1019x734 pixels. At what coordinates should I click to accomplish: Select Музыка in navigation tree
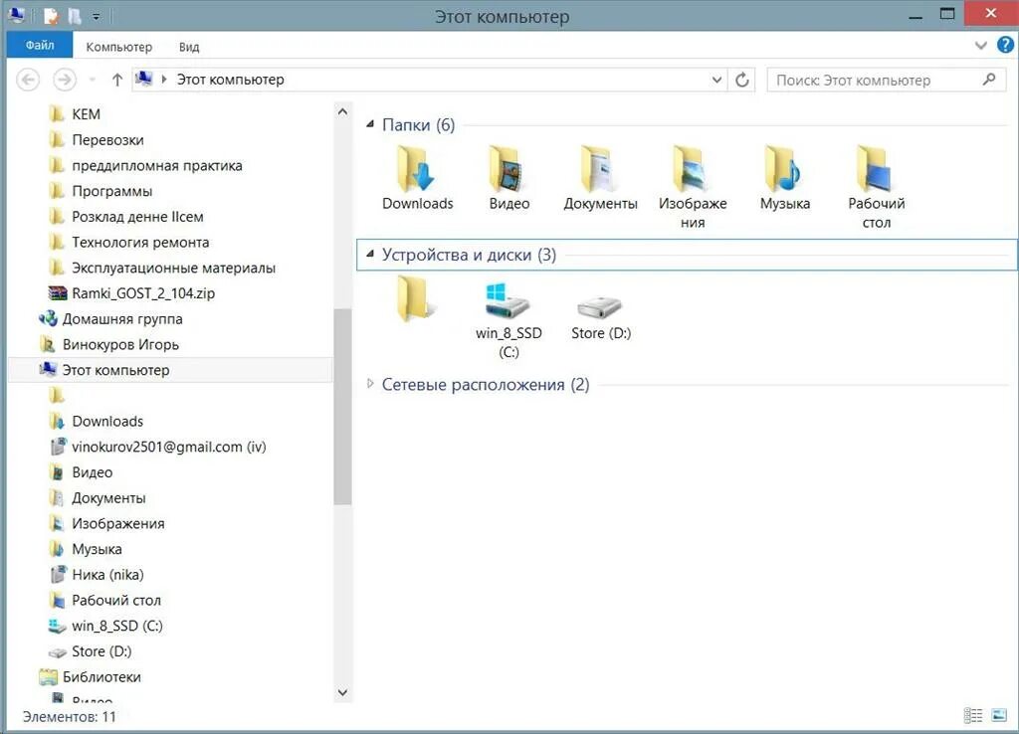coord(97,550)
